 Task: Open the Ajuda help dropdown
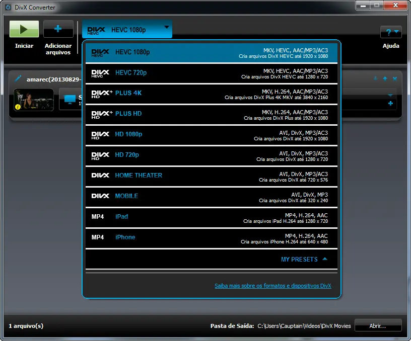[x=391, y=32]
